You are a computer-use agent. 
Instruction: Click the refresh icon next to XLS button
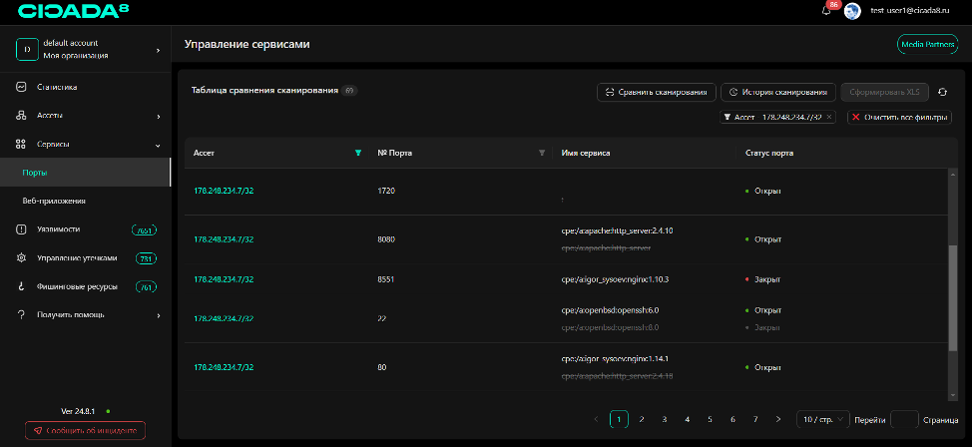pos(942,92)
